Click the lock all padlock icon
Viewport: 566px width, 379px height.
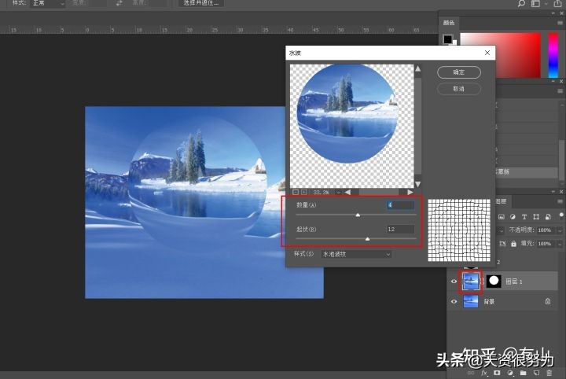click(x=513, y=244)
